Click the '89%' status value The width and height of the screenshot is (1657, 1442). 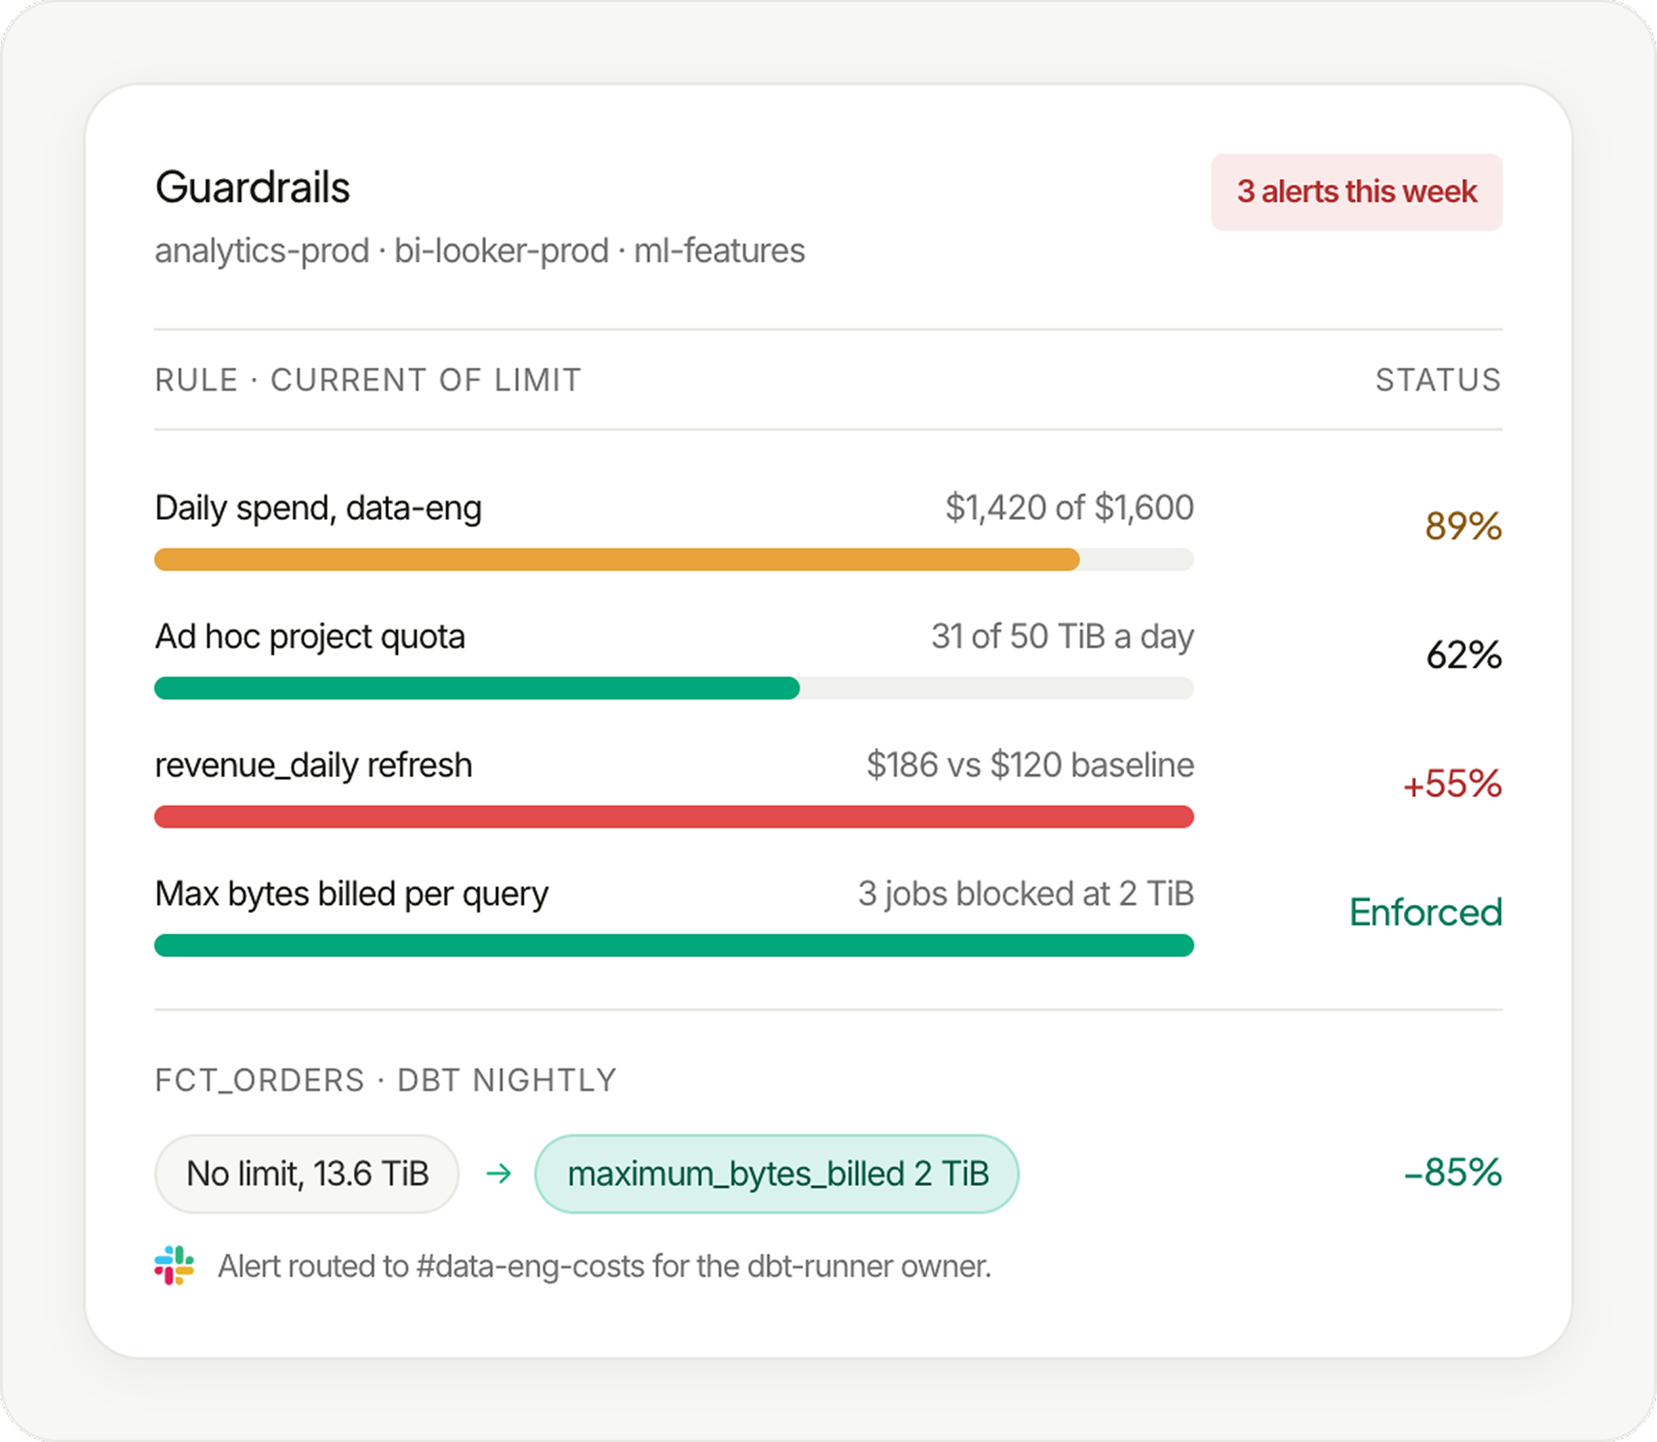click(x=1463, y=526)
